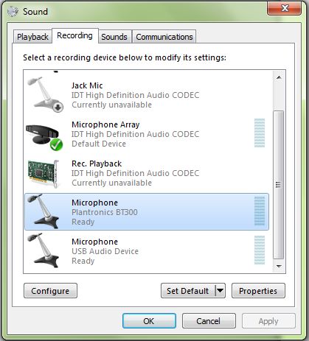Switch to the Sounds tab

coord(114,37)
